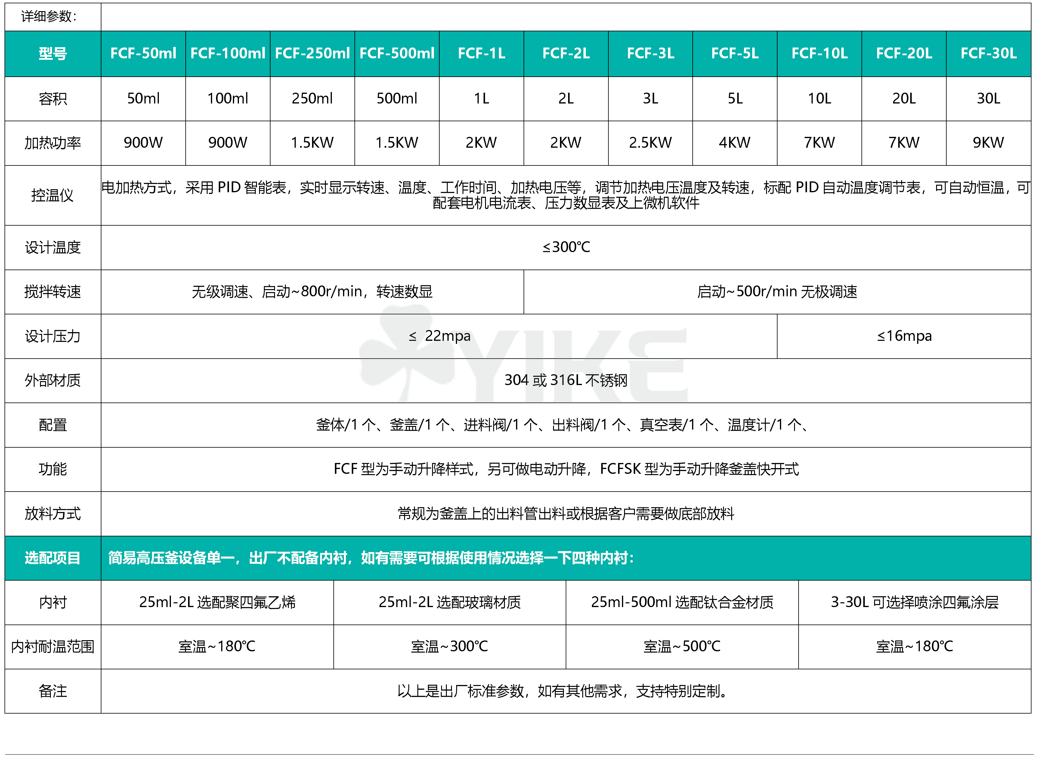
Task: Select the 3-30L 可选择喷涂四氟涂层 cell
Action: [x=914, y=602]
